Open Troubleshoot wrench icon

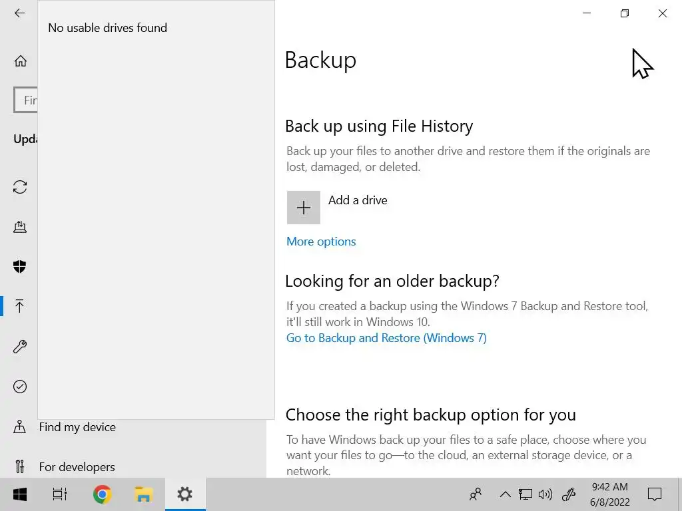click(x=20, y=347)
